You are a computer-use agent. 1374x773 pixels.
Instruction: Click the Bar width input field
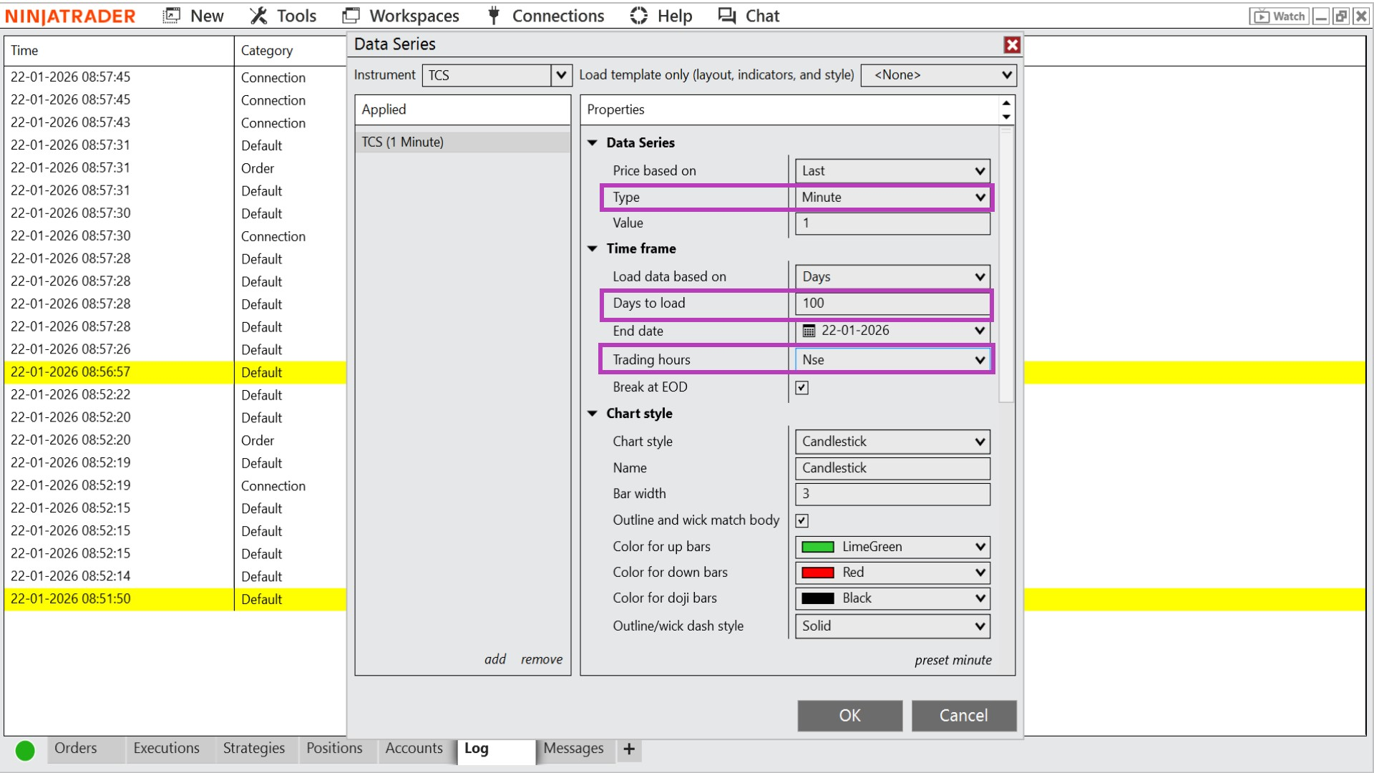(x=892, y=494)
